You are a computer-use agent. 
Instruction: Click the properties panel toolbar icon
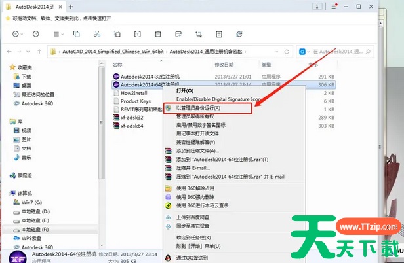tap(219, 34)
